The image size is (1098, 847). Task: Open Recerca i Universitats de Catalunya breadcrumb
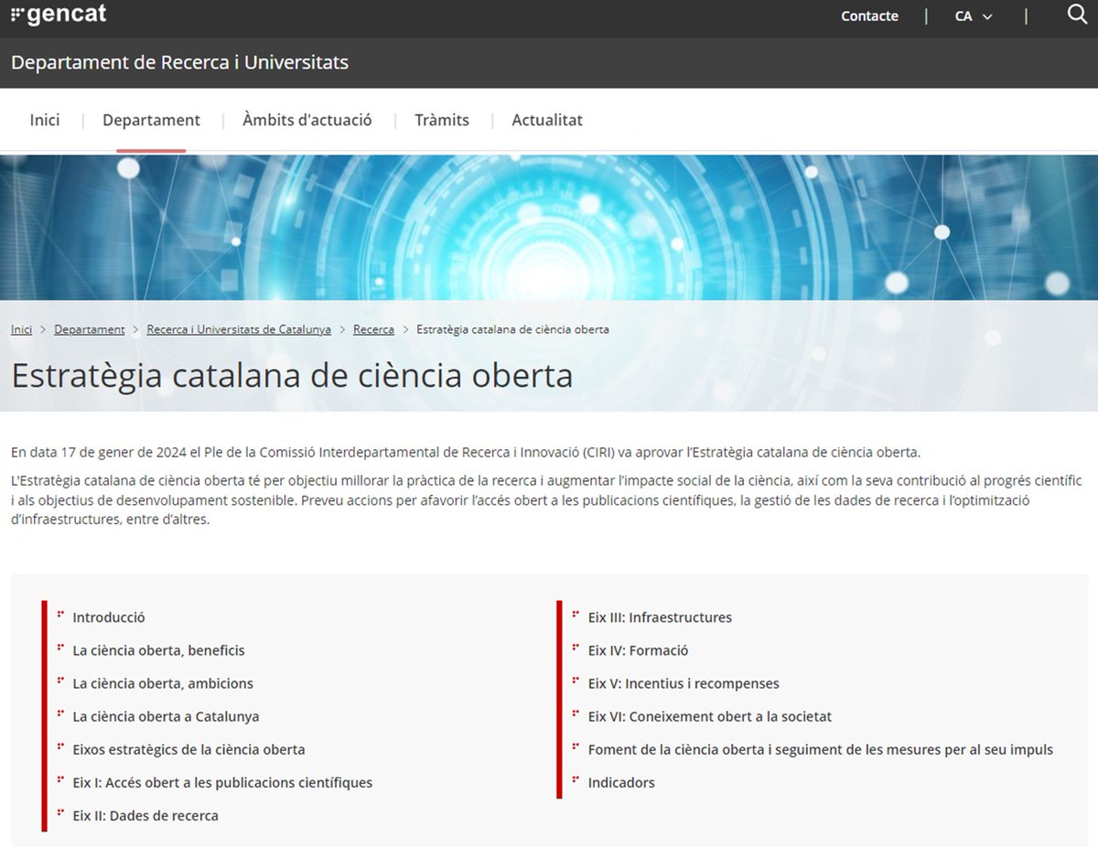click(239, 329)
